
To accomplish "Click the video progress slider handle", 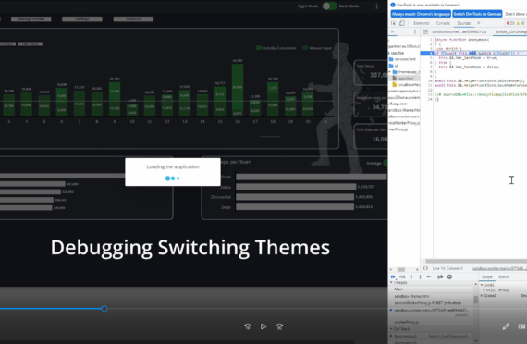I will 104,308.
